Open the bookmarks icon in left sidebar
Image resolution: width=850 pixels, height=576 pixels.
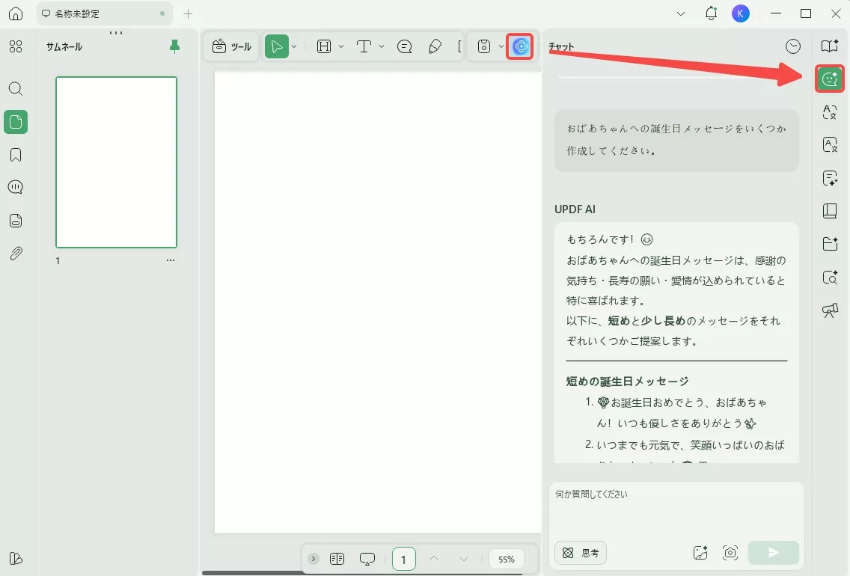pyautogui.click(x=16, y=154)
